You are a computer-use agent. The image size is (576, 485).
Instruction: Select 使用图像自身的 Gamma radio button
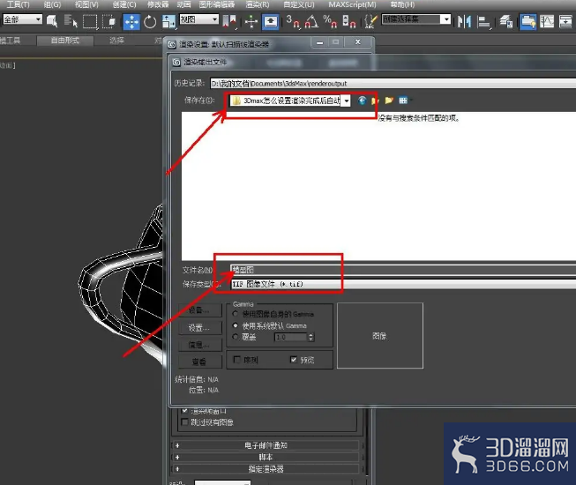236,314
